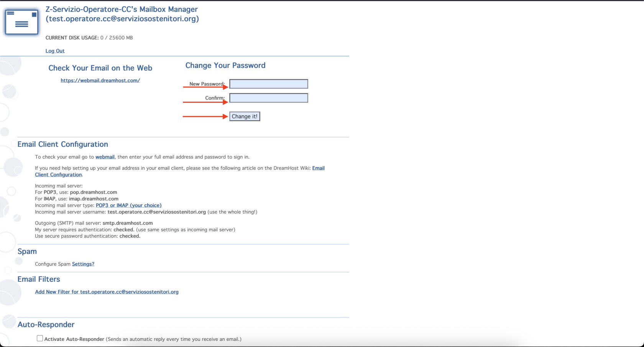Open the webmail.dreamhost.com link
The image size is (644, 347).
[100, 81]
